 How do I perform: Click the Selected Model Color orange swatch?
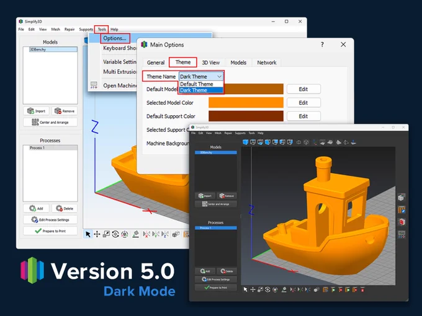point(246,103)
